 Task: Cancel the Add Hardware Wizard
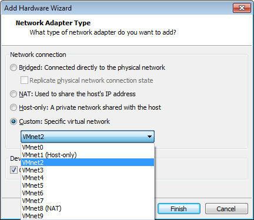[226, 209]
